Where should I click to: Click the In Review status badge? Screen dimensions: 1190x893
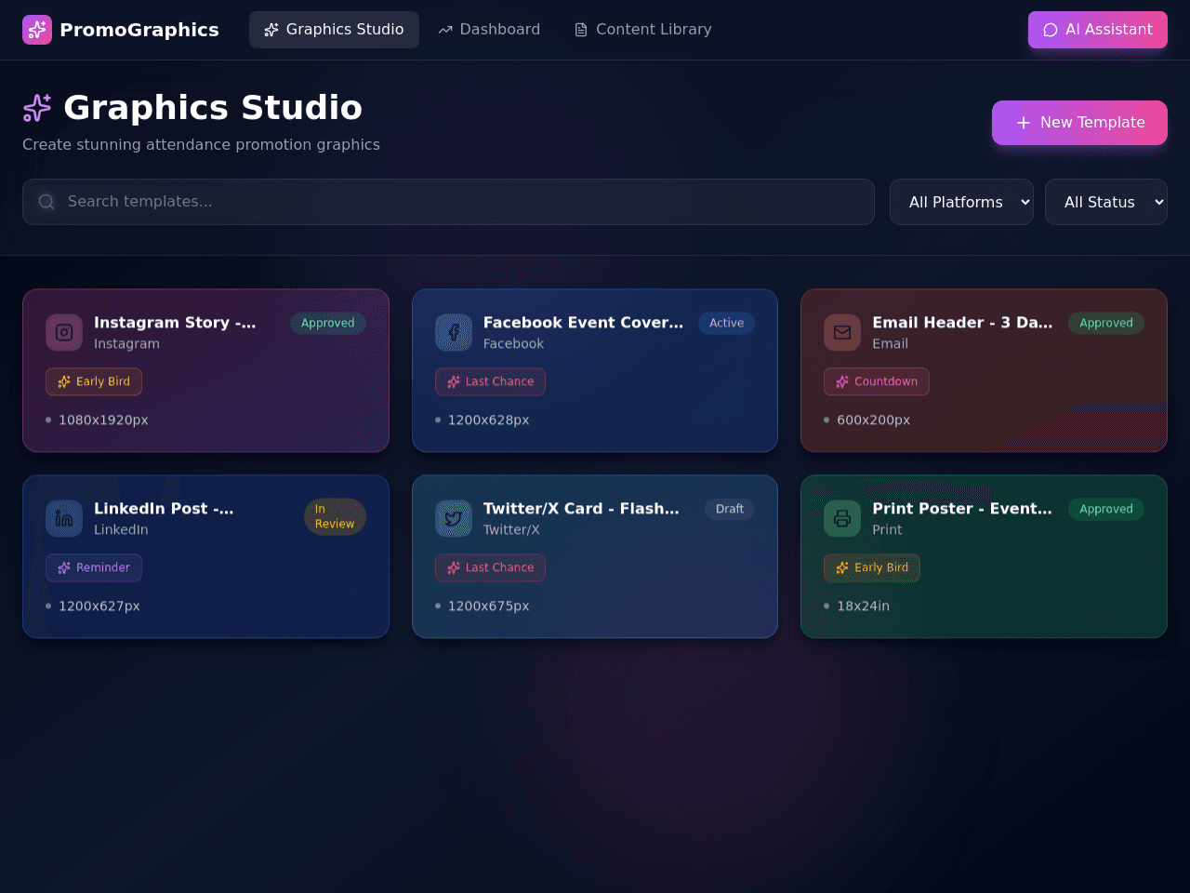(335, 516)
